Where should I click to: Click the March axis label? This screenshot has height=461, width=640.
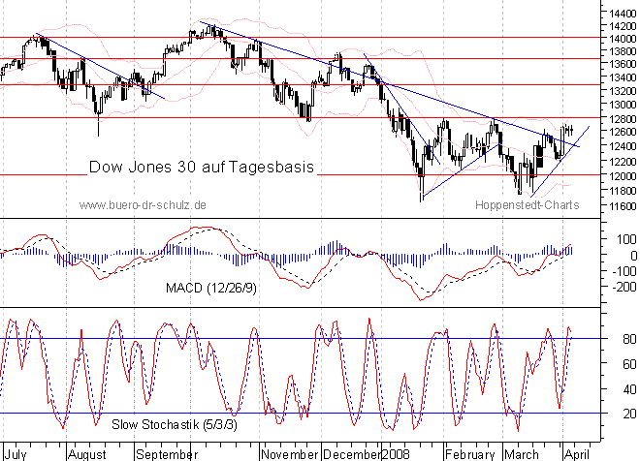(x=524, y=451)
